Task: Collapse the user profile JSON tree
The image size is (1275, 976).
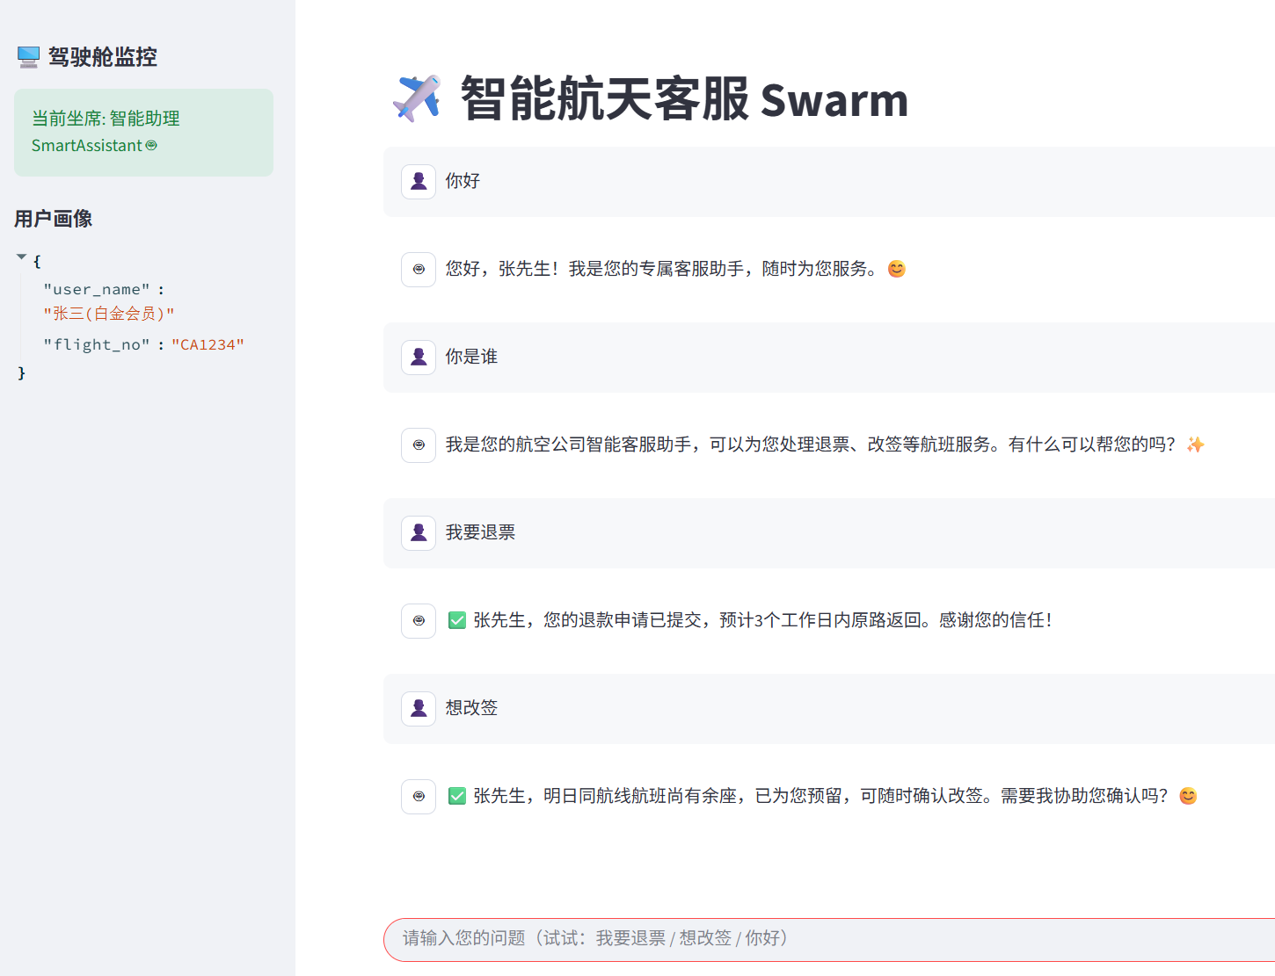Action: [x=21, y=257]
